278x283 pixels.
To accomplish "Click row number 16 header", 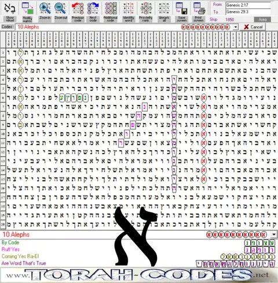I will point(3,188).
